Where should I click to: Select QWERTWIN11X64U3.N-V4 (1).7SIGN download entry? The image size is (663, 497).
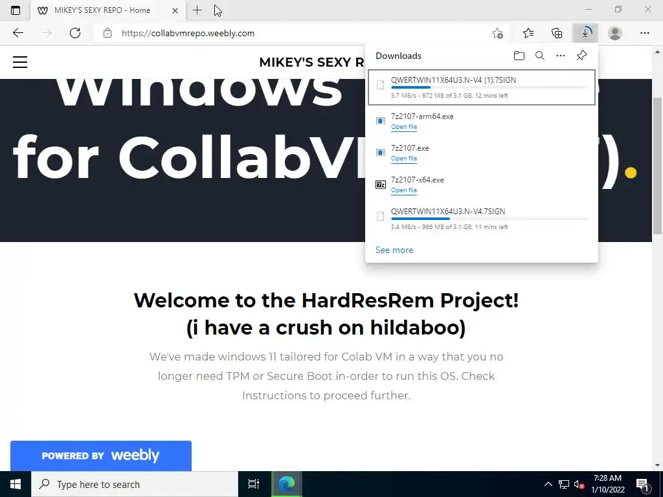coord(482,87)
